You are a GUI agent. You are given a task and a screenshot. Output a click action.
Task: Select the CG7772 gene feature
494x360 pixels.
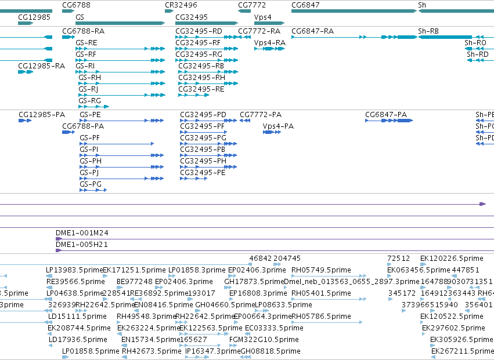click(x=244, y=11)
